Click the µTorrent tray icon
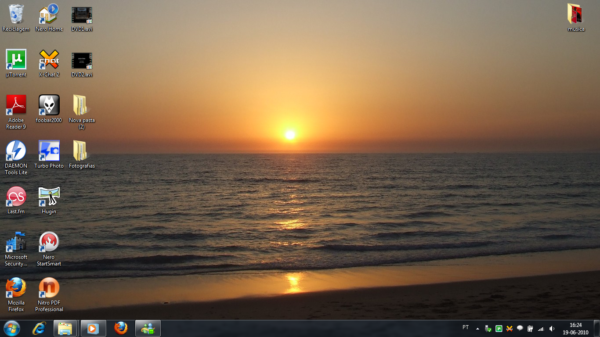 (x=499, y=329)
